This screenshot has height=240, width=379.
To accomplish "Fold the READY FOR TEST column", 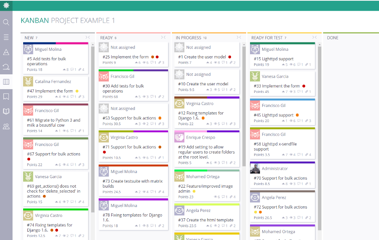I will [315, 38].
